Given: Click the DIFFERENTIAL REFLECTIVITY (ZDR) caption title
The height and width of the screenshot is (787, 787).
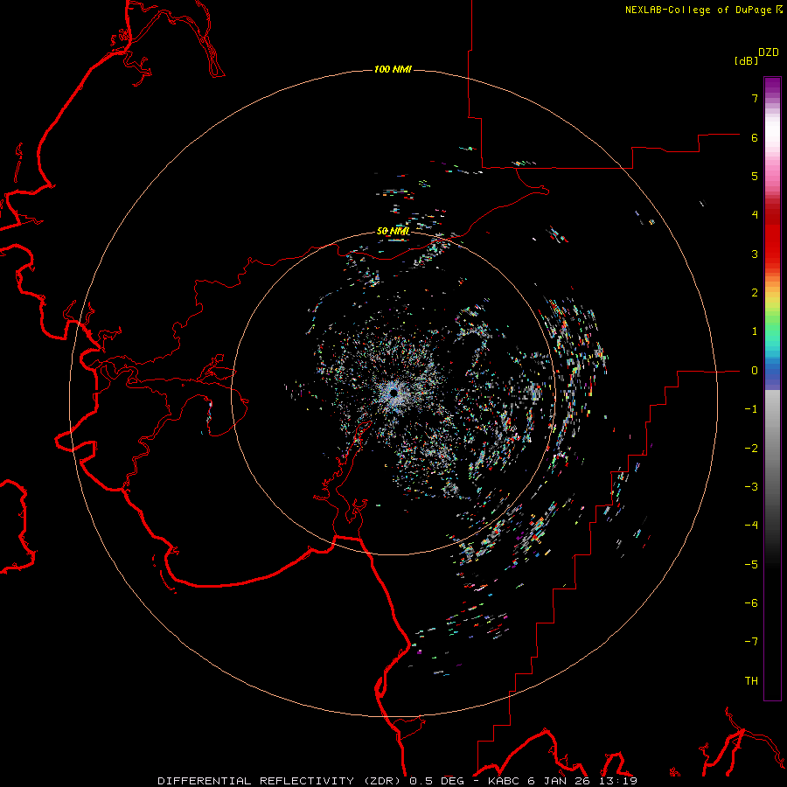Looking at the screenshot, I should click(x=281, y=781).
